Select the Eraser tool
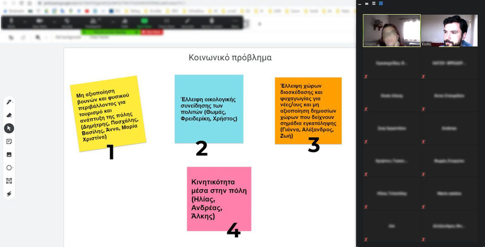 pyautogui.click(x=9, y=115)
